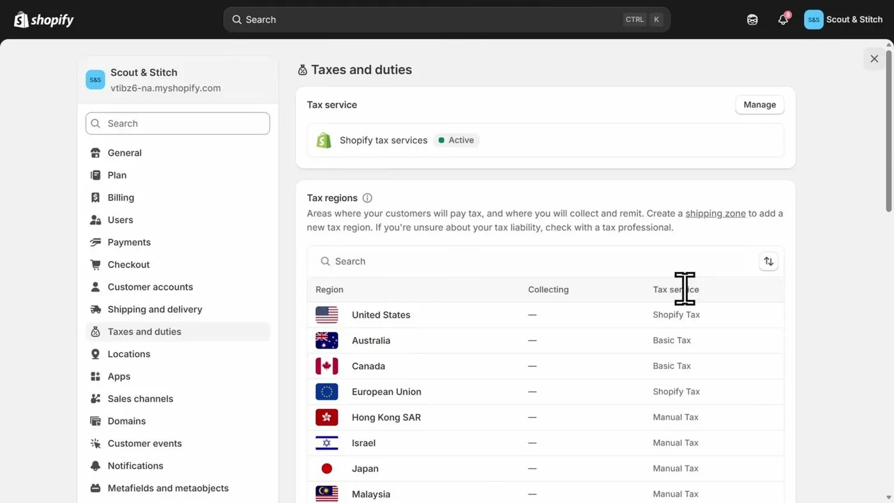
Task: Select Taxes and duties in sidebar
Action: [x=178, y=331]
